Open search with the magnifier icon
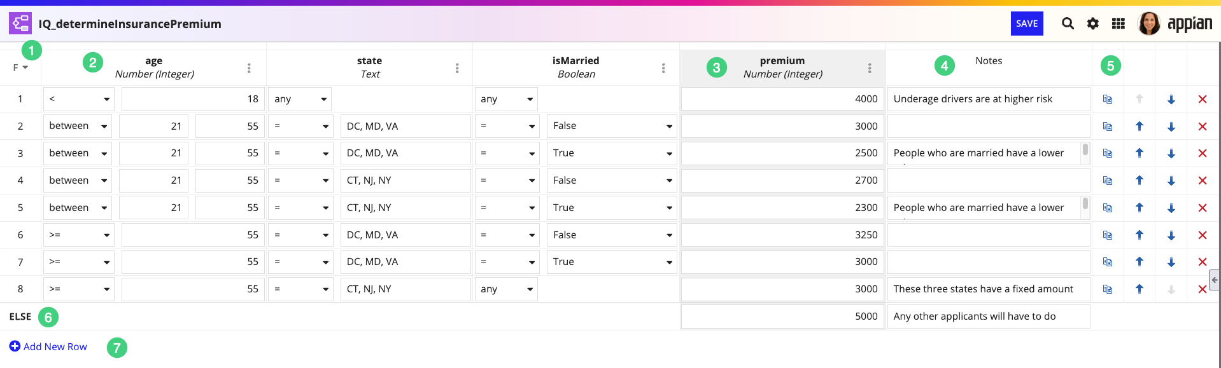The image size is (1221, 368). click(x=1068, y=24)
